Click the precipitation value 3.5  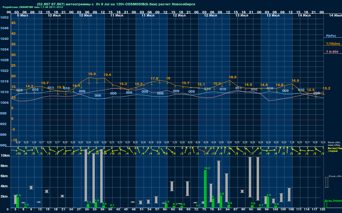pos(269,195)
